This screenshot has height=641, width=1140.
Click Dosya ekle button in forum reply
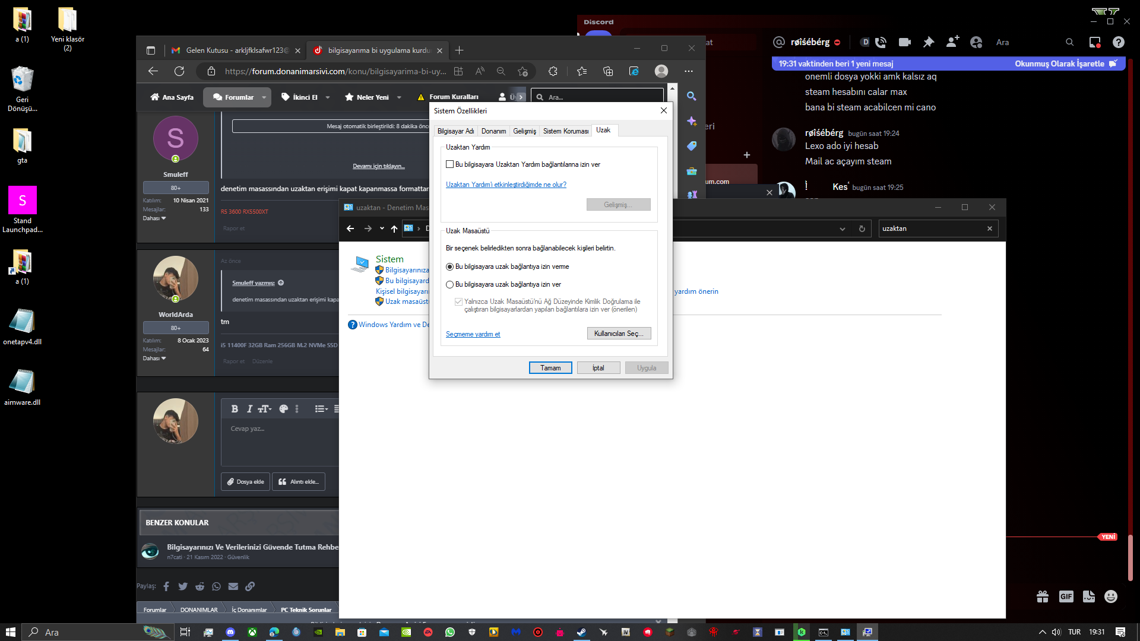click(246, 482)
